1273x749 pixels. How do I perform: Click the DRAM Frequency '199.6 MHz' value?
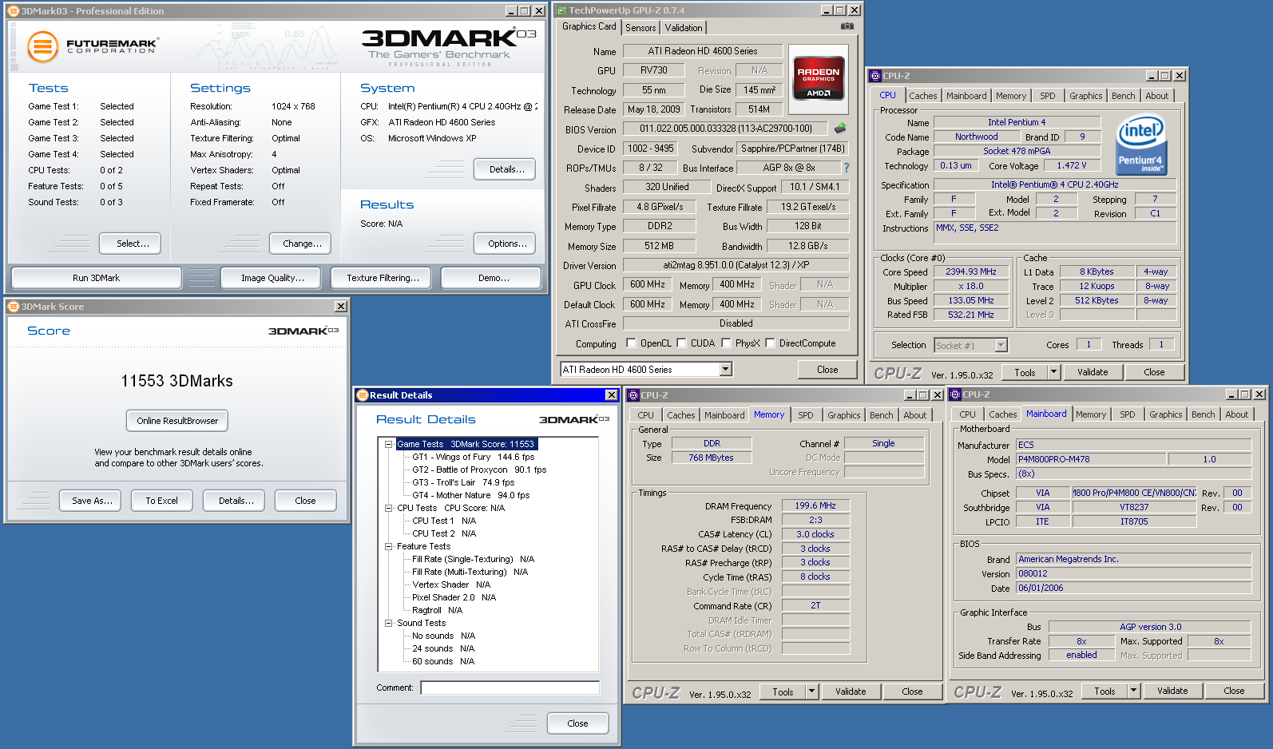click(x=815, y=505)
